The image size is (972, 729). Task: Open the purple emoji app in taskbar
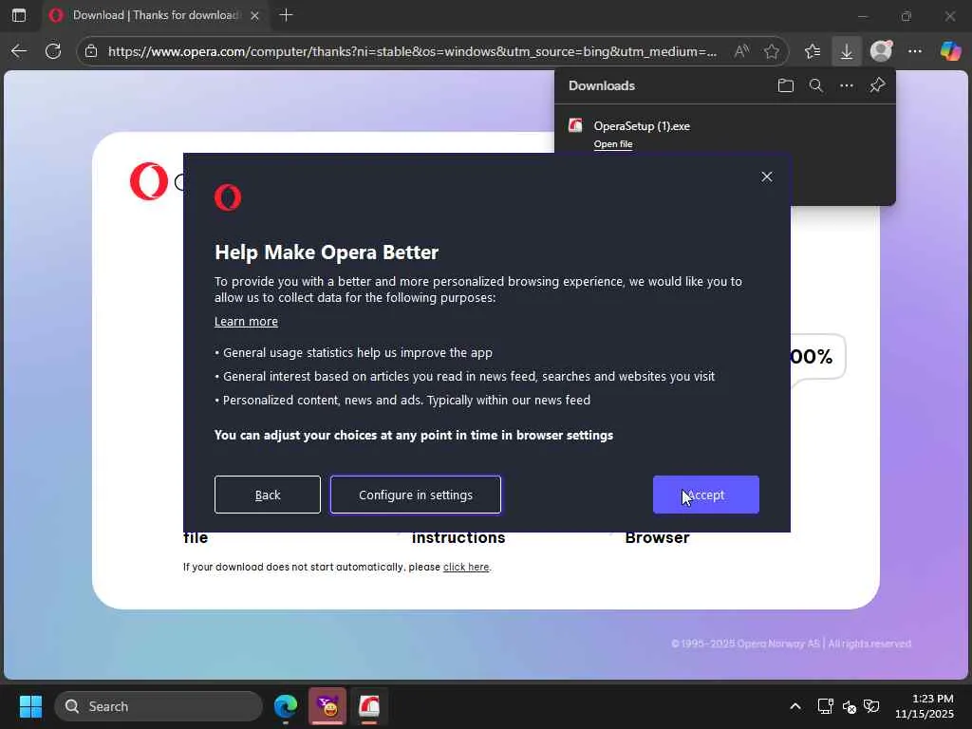327,706
